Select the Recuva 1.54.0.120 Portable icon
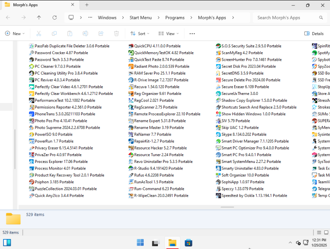Image resolution: width=330 pixels, height=249 pixels. pyautogui.click(x=131, y=87)
